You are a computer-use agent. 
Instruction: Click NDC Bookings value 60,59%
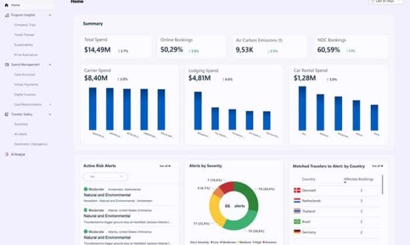[329, 50]
